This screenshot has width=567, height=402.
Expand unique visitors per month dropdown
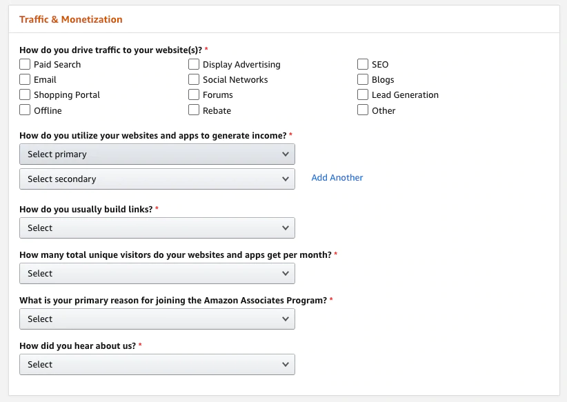[157, 274]
